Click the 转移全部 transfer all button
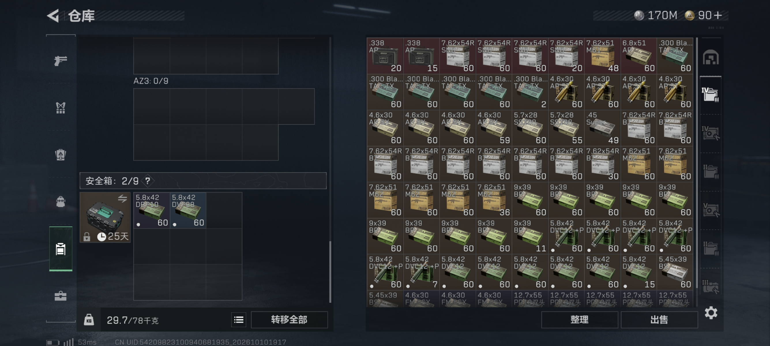The image size is (770, 346). pos(289,320)
